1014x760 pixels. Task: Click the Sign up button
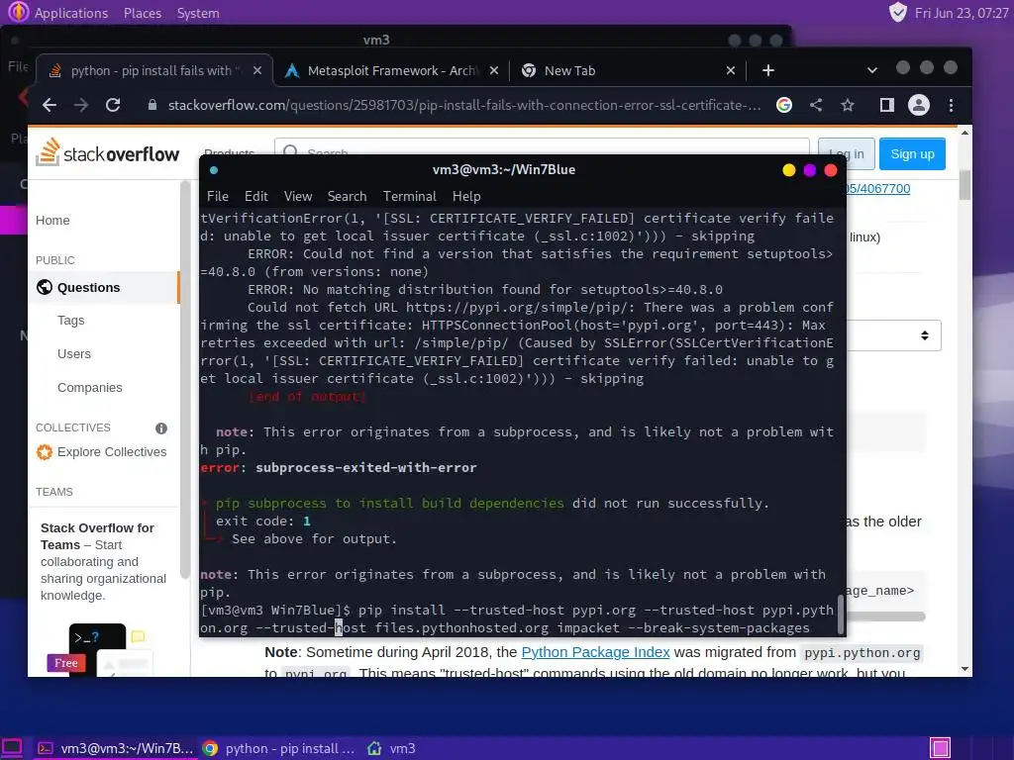pyautogui.click(x=912, y=153)
